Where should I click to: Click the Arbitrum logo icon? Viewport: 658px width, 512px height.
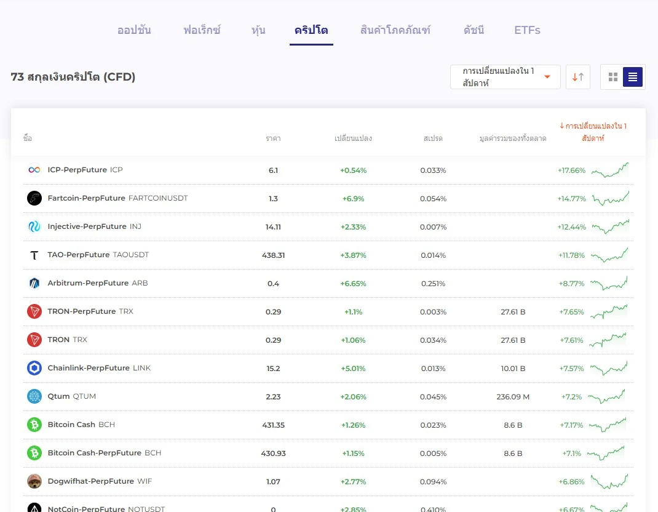coord(34,283)
